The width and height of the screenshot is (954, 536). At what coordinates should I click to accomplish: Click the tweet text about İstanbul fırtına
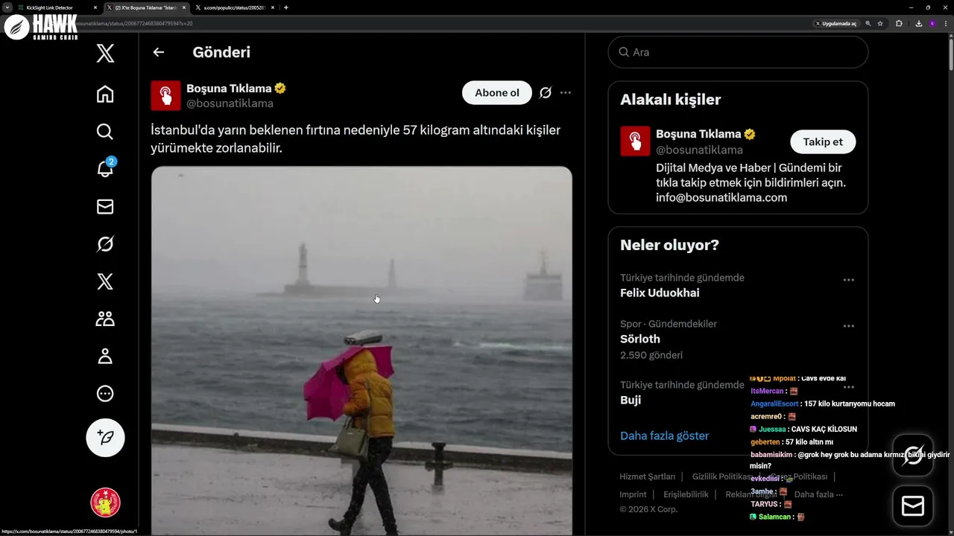[356, 139]
